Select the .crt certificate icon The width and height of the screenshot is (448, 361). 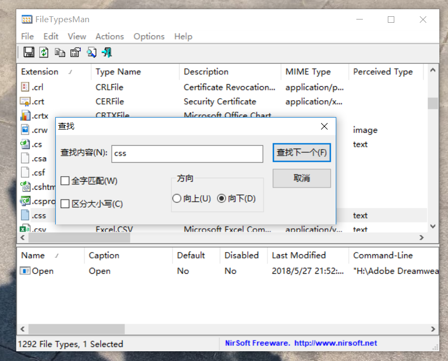(25, 101)
